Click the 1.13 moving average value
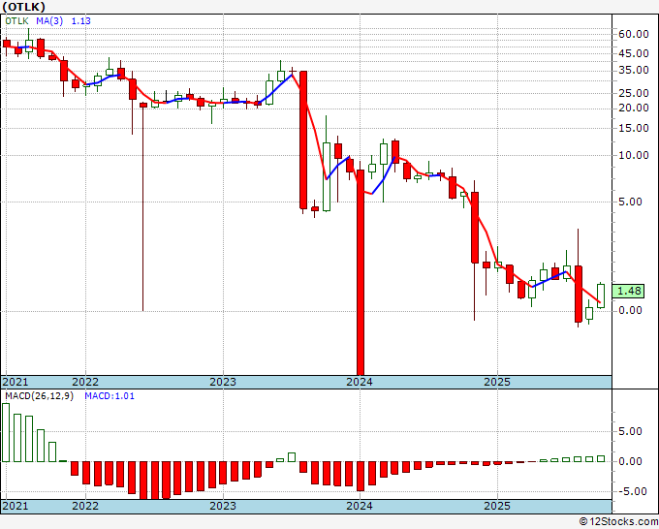659x529 pixels. click(80, 21)
